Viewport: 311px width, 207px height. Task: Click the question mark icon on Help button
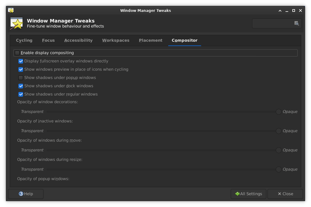(x=21, y=194)
